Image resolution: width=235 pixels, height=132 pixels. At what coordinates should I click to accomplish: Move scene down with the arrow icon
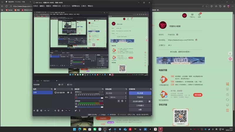[x=48, y=111]
